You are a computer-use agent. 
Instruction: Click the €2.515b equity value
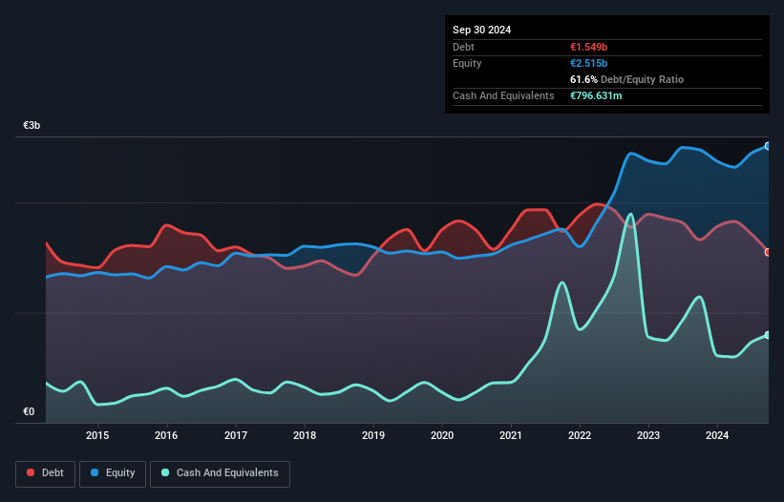[x=588, y=63]
